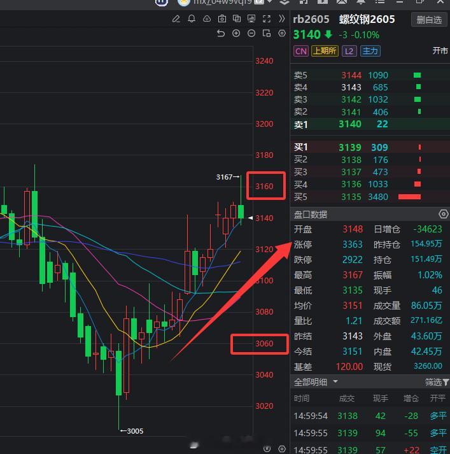
Task: Click the 上期所 exchange tag
Action: pos(325,51)
